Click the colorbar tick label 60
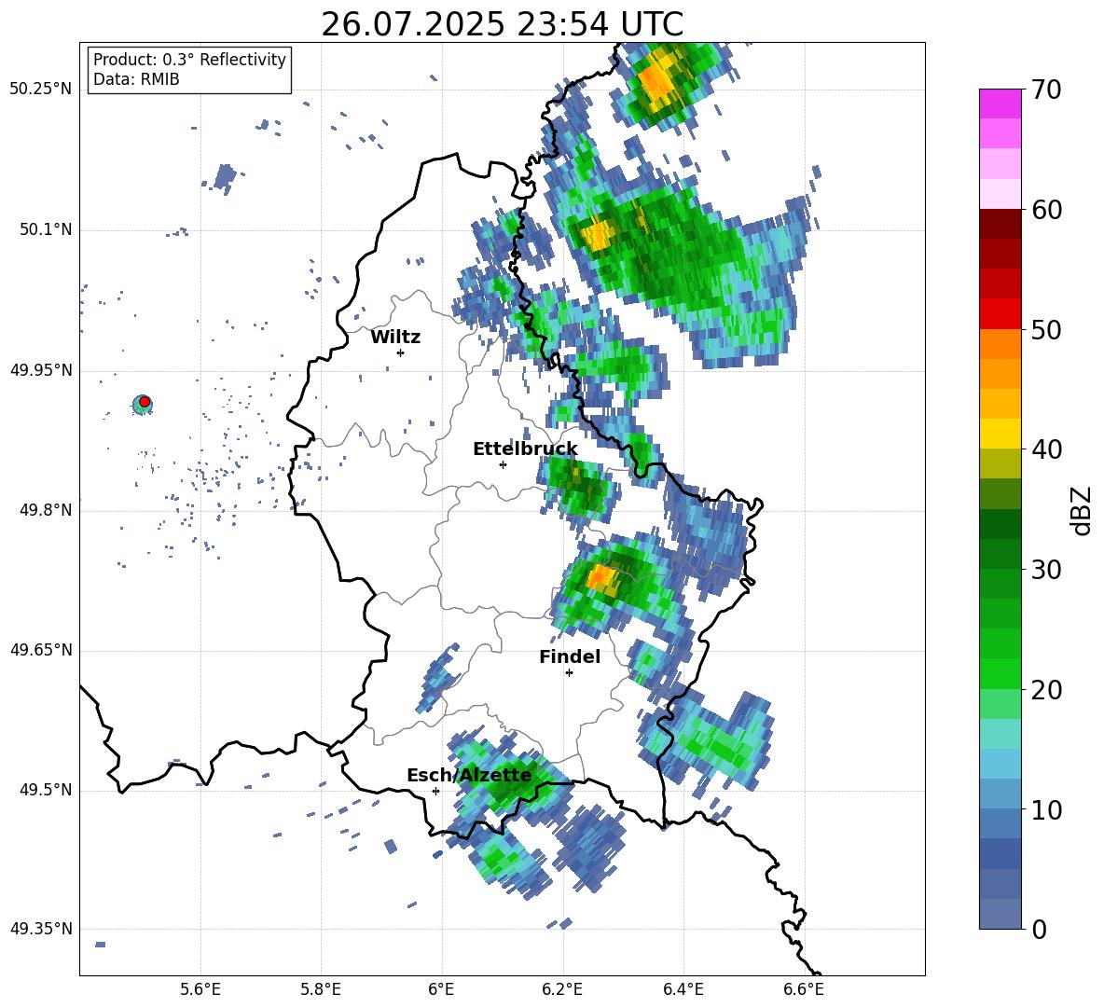 click(1047, 210)
